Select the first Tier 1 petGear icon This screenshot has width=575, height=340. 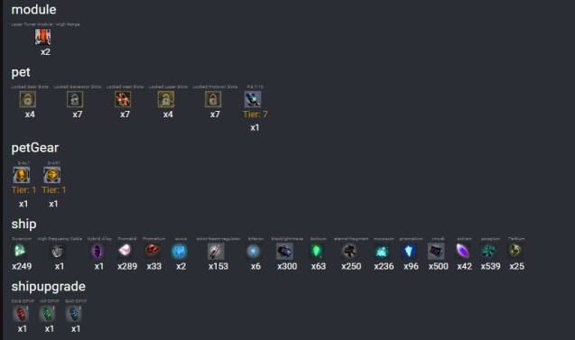click(22, 175)
